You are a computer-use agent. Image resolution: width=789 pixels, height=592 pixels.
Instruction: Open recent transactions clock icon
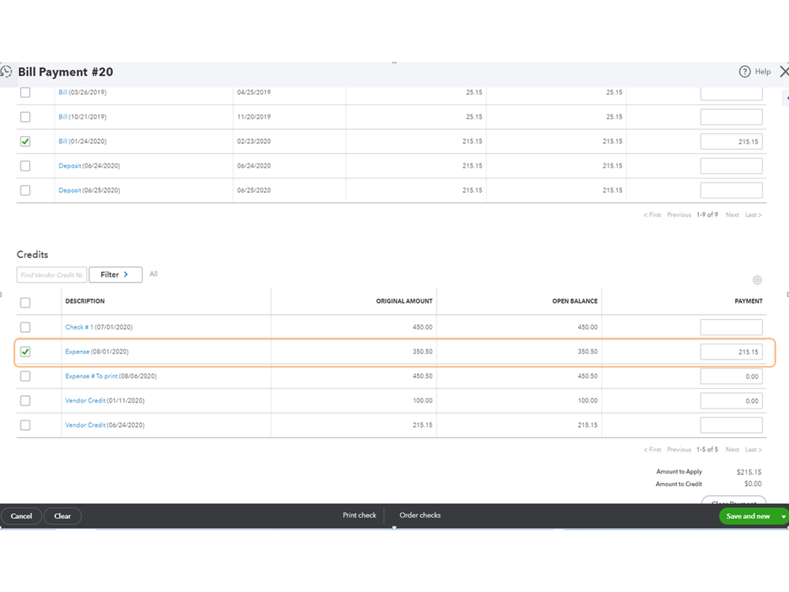pos(6,71)
